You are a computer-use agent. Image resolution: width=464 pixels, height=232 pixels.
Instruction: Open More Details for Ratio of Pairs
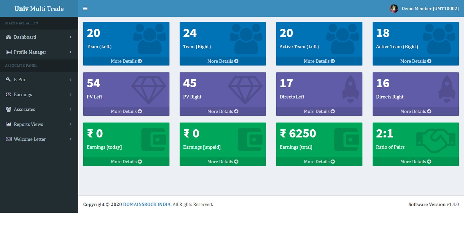coord(416,162)
